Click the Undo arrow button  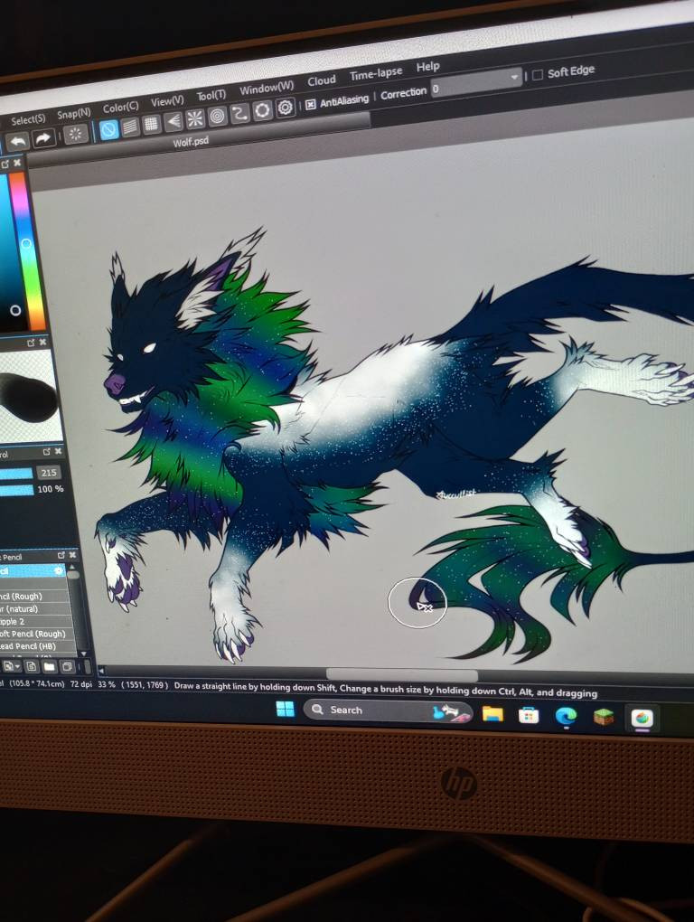click(17, 141)
